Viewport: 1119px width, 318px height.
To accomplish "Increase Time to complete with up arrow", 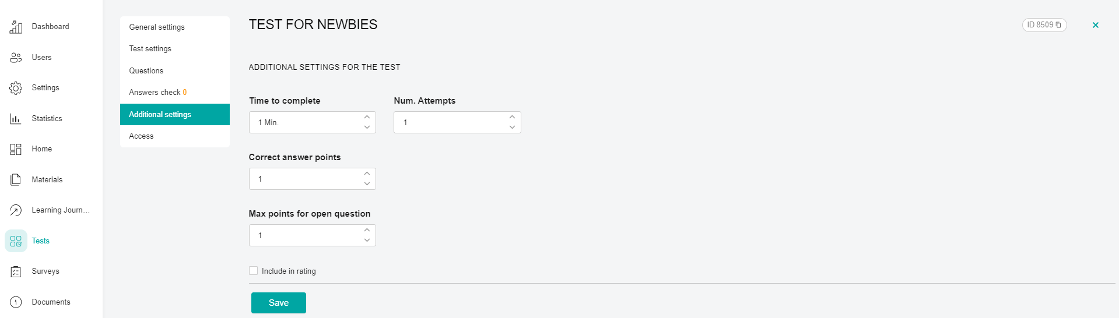I will 367,117.
